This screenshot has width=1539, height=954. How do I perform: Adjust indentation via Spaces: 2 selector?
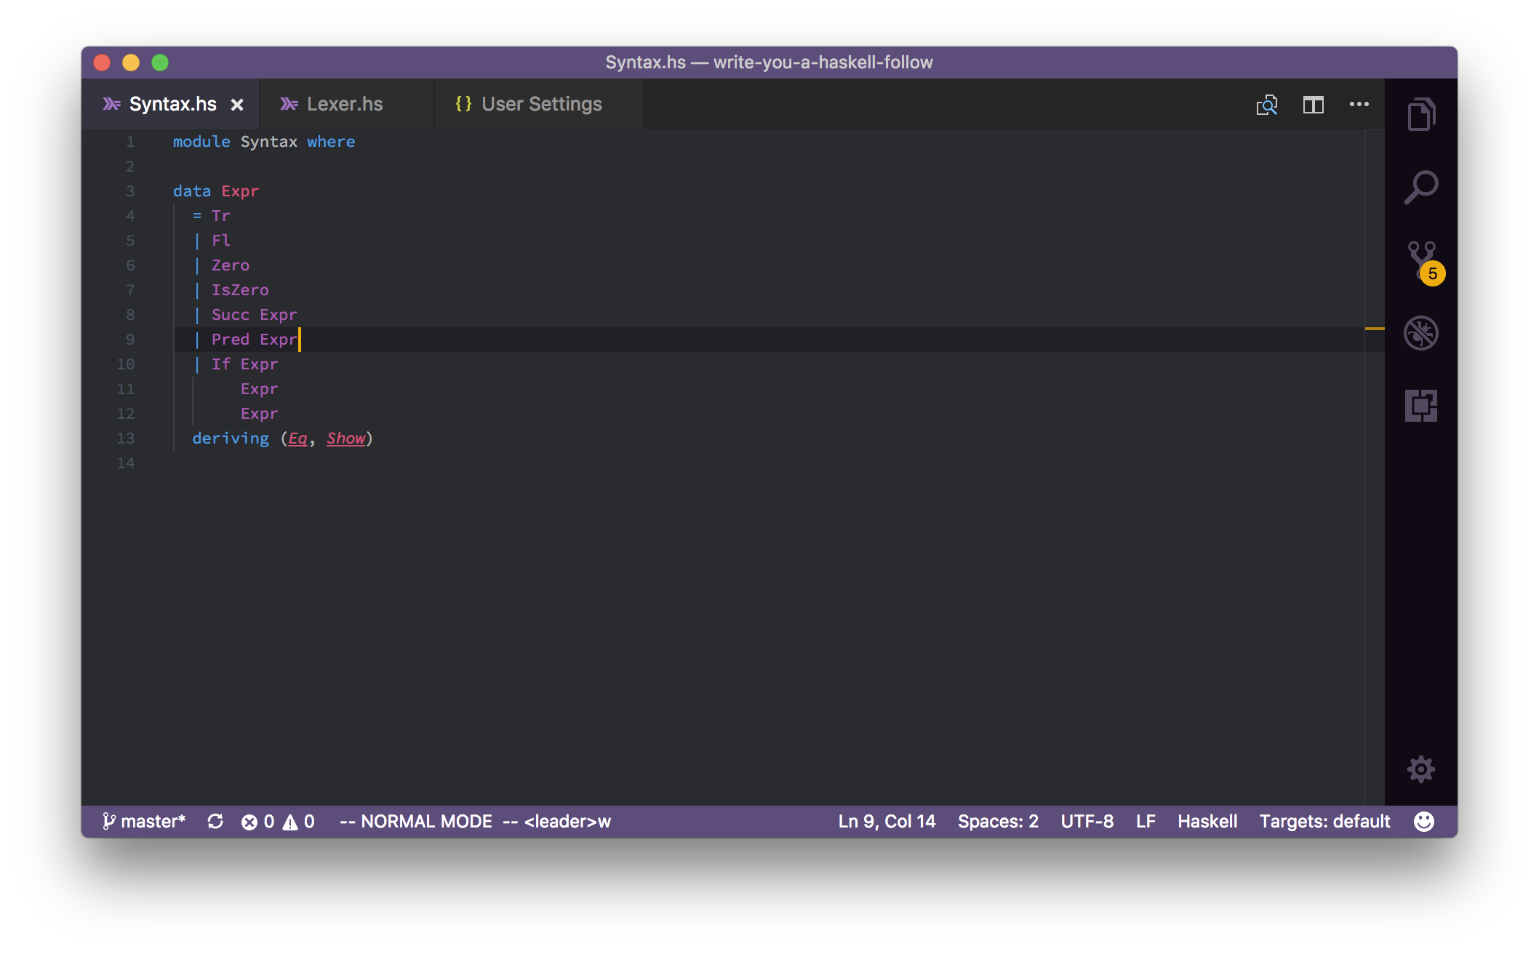pyautogui.click(x=998, y=821)
